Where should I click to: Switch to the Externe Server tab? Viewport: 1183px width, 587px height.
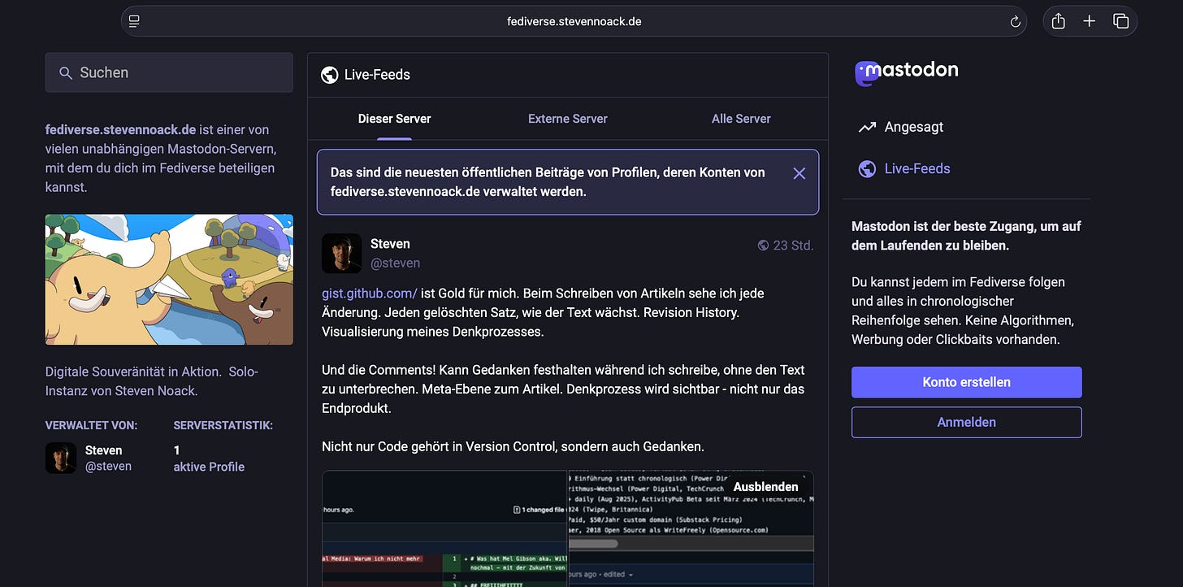pyautogui.click(x=567, y=119)
